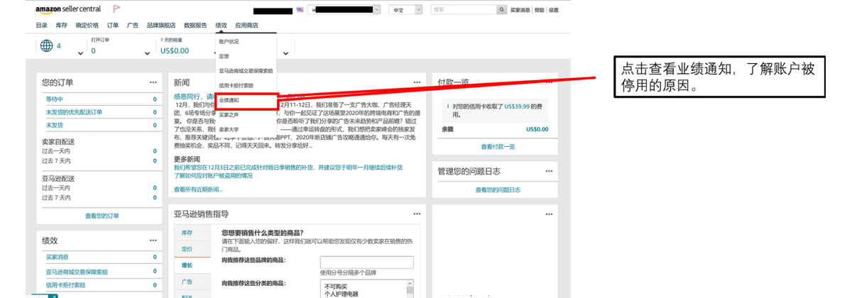The image size is (852, 298).
Task: Click the 帮助 link in the header
Action: [540, 10]
